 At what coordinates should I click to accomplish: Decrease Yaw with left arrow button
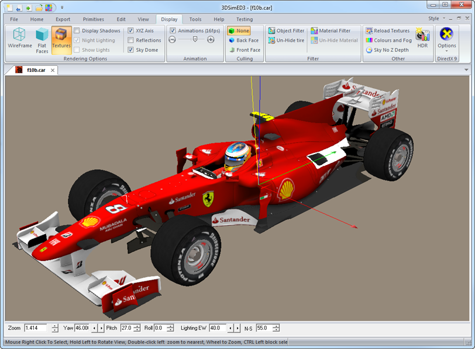click(95, 328)
